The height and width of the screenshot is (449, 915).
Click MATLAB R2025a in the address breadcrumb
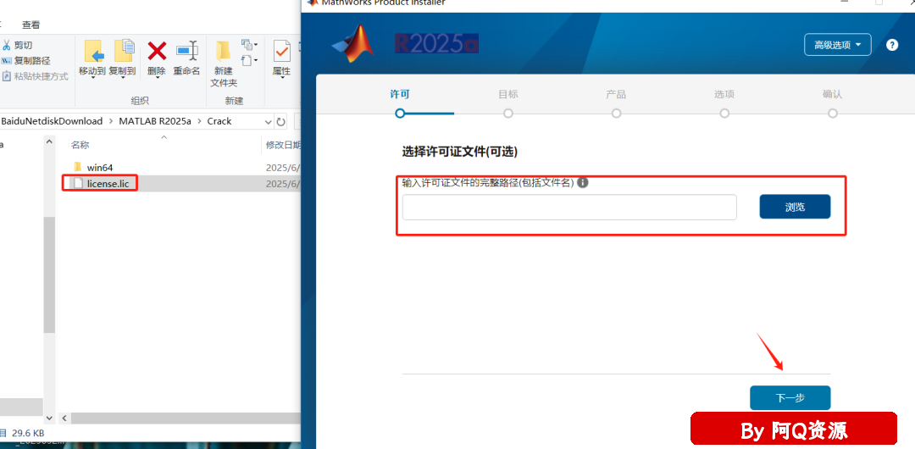pos(155,121)
